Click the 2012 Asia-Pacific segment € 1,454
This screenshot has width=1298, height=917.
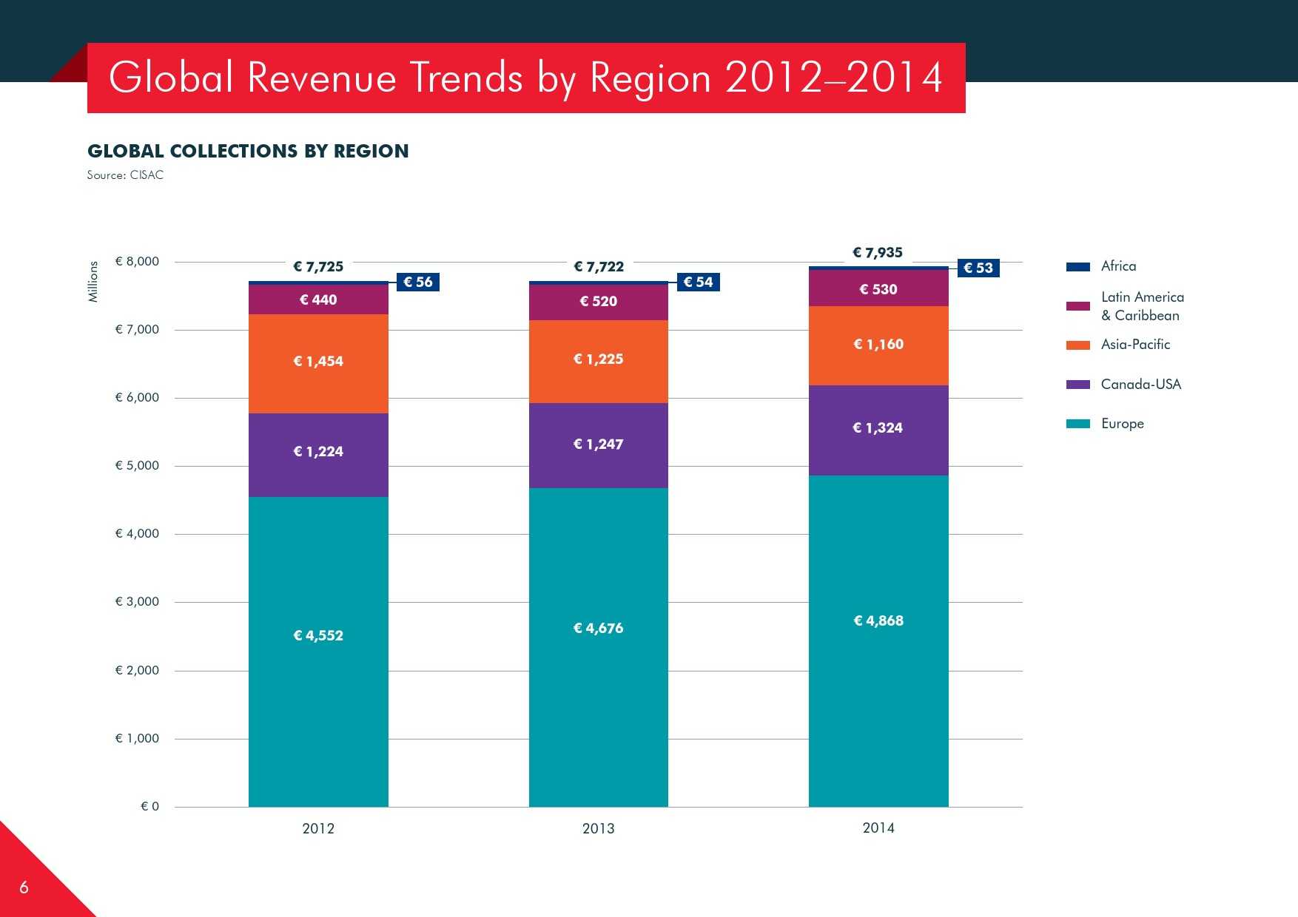pos(318,362)
